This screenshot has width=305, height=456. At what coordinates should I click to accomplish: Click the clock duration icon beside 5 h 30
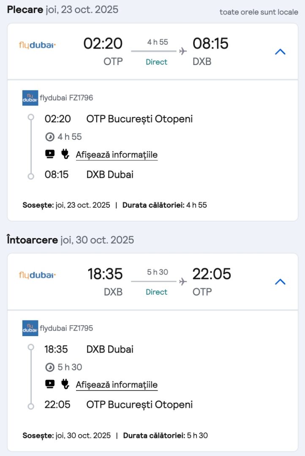49,367
